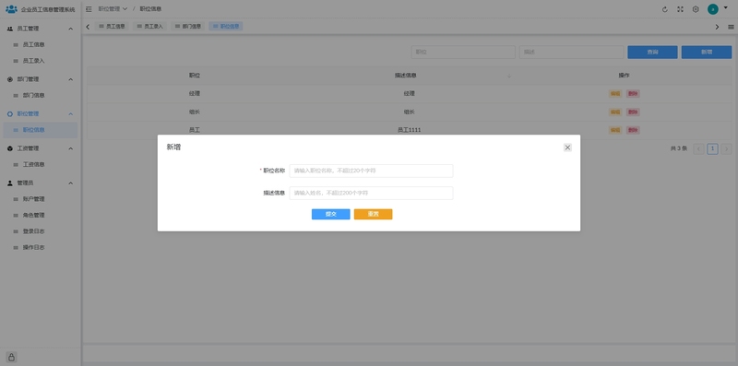
Task: Sort by the 描述信息 column sort arrow
Action: tap(509, 76)
